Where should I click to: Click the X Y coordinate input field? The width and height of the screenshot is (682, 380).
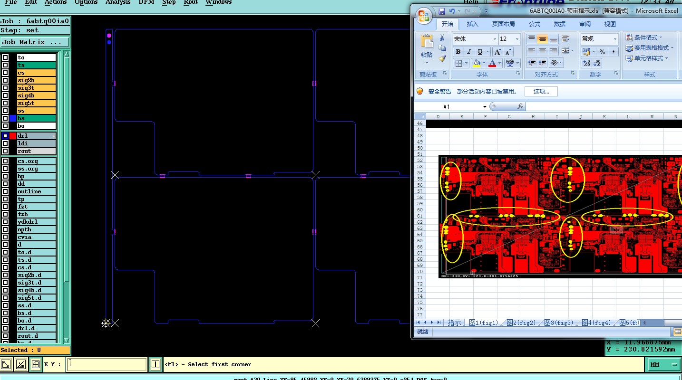click(107, 364)
